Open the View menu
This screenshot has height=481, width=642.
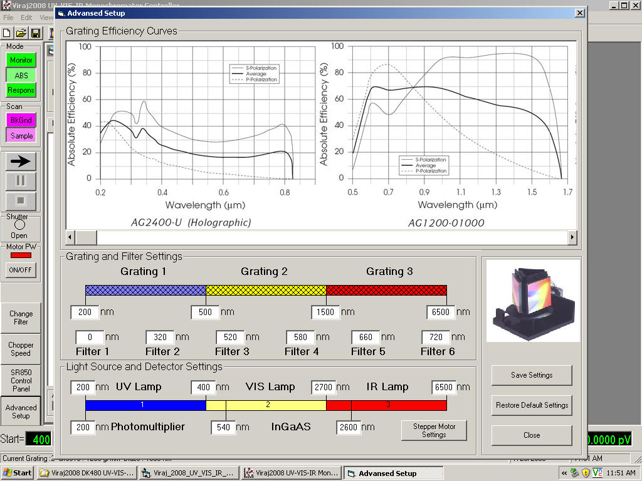coord(46,18)
